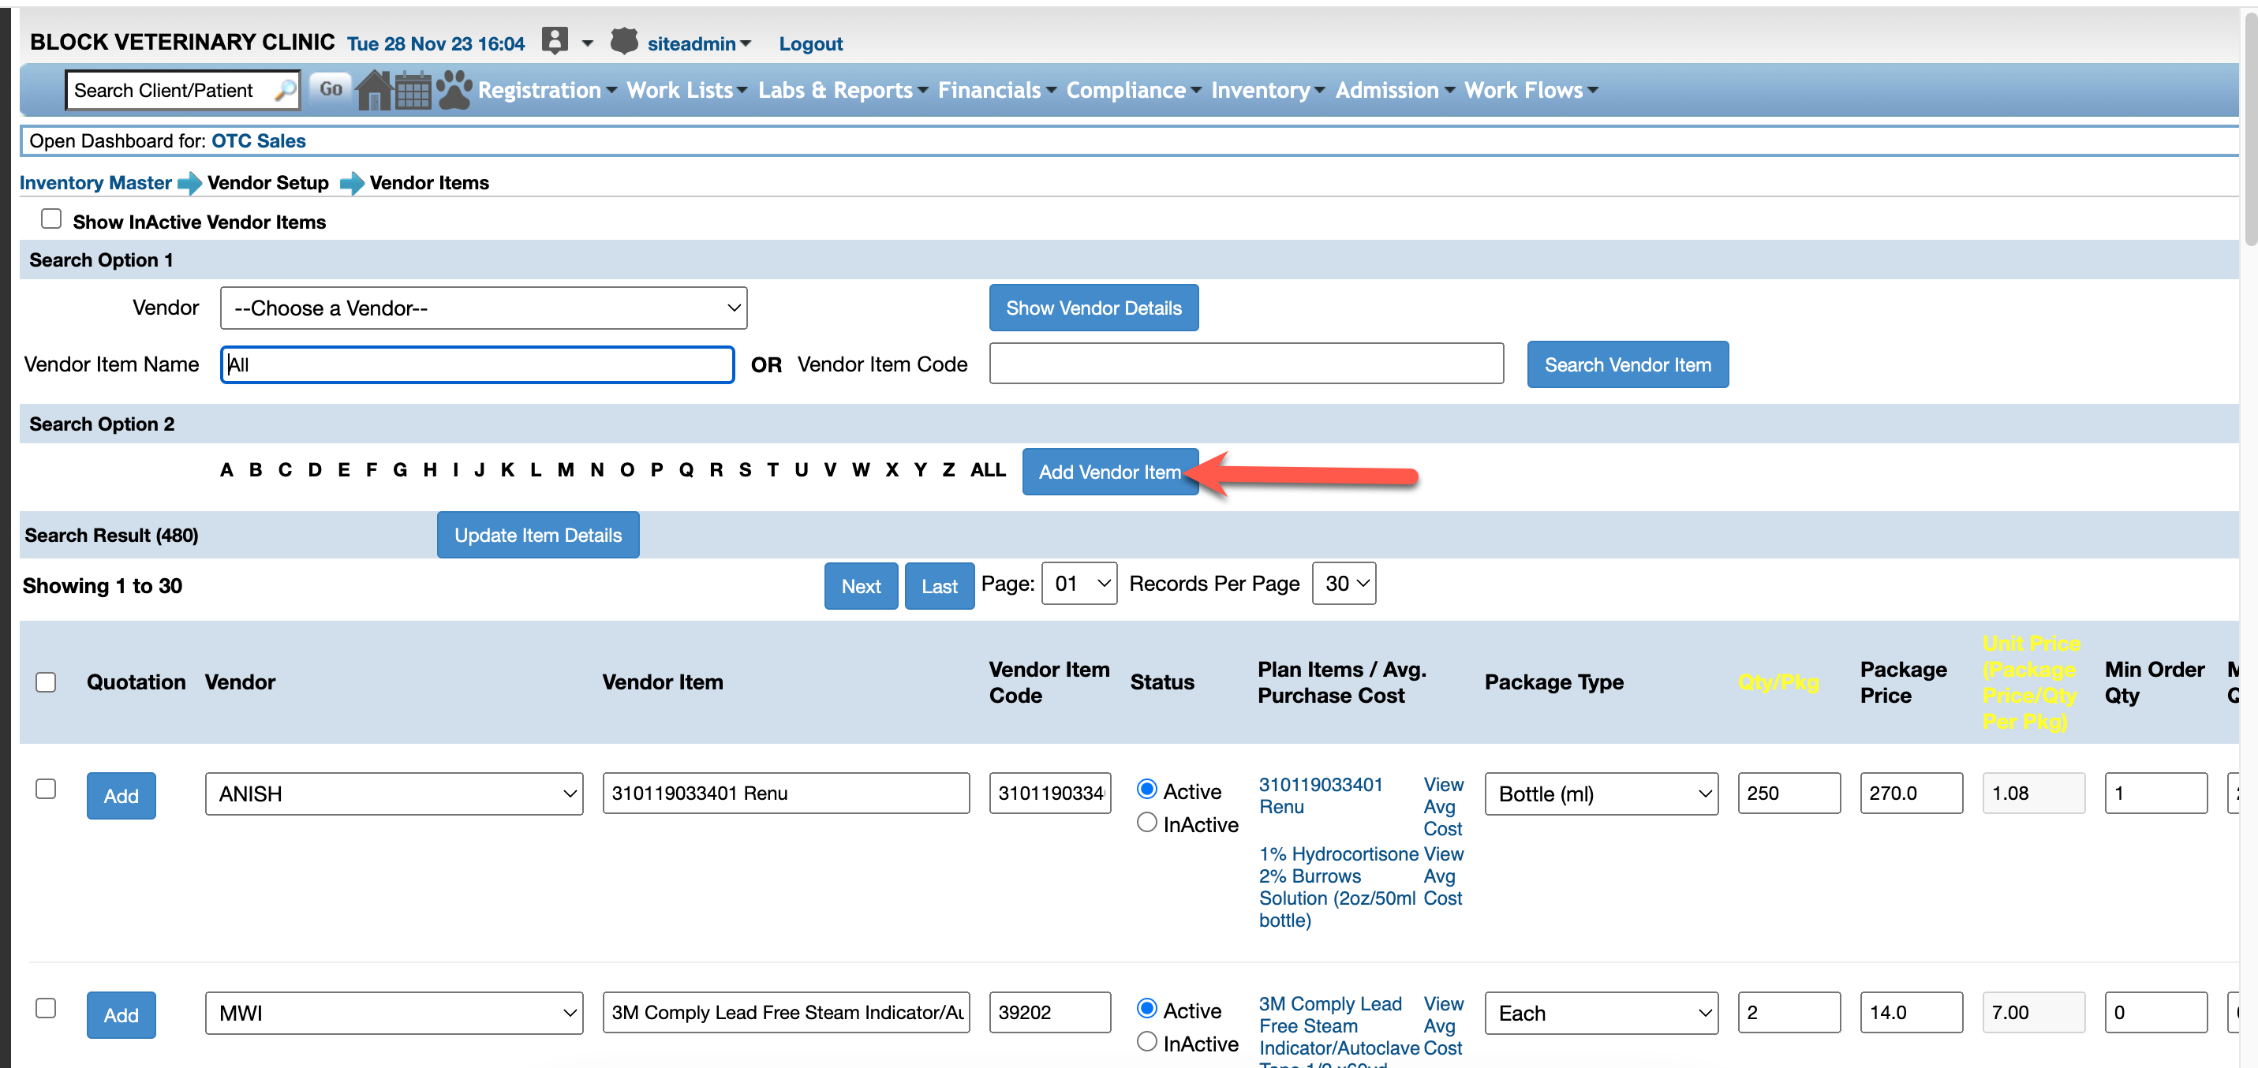Screen dimensions: 2258x1068
Task: Click Update Item Details button
Action: point(537,536)
